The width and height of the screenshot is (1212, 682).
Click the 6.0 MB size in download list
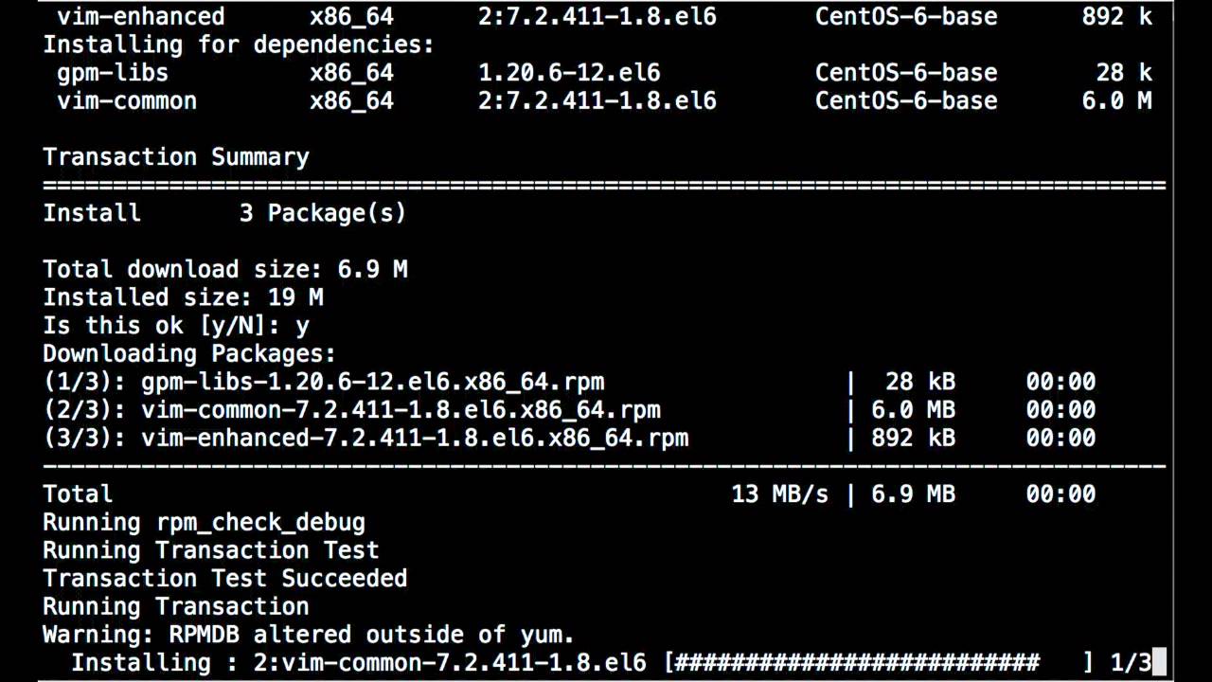(x=913, y=410)
